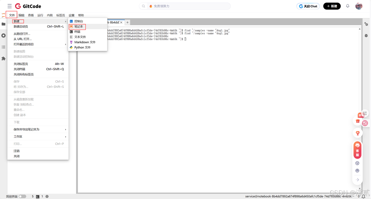Click the 笔记本 notebook icon in the submenu
This screenshot has width=371, height=199.
[x=71, y=26]
